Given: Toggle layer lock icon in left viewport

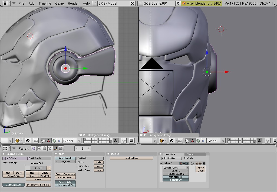Looking at the screenshot, I should [x=115, y=141].
